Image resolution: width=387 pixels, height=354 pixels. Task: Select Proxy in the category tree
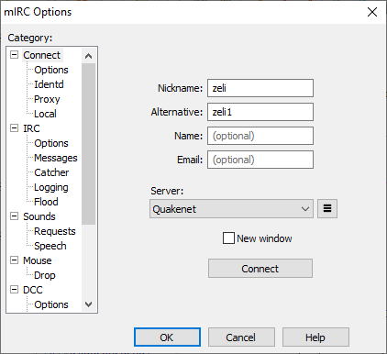(47, 99)
